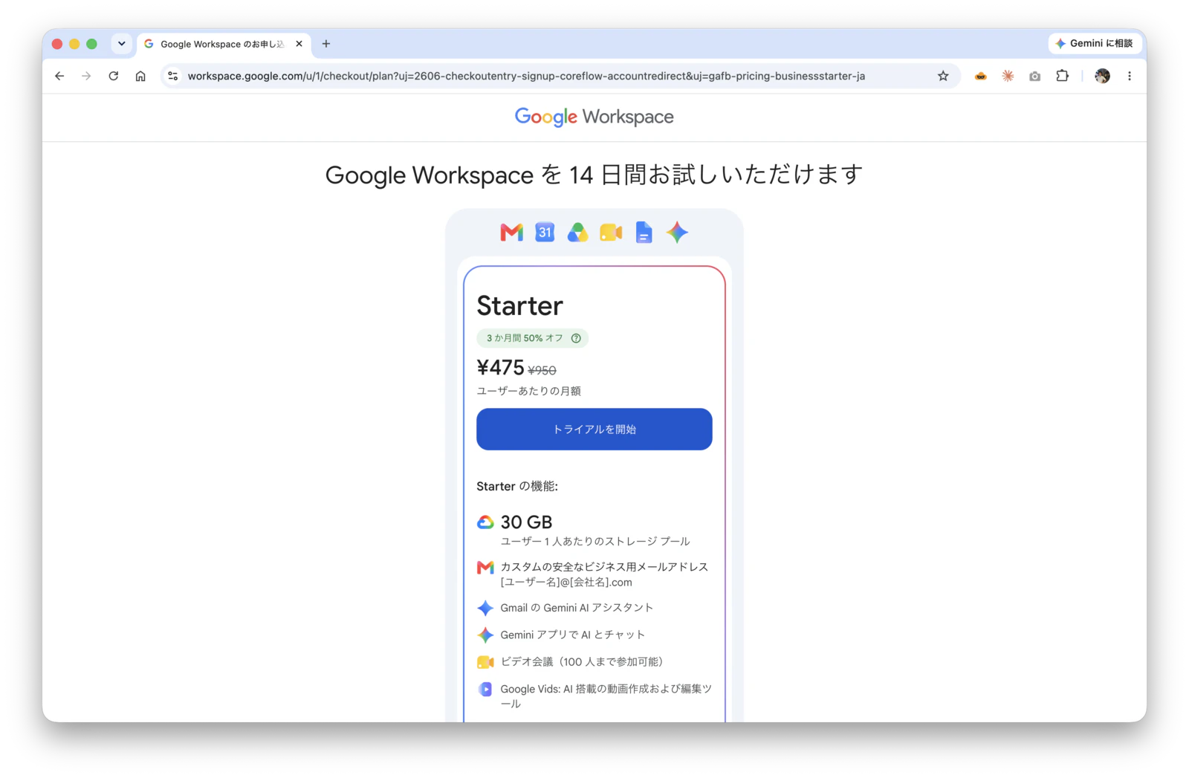Click the Google Docs icon above the card

pos(644,233)
